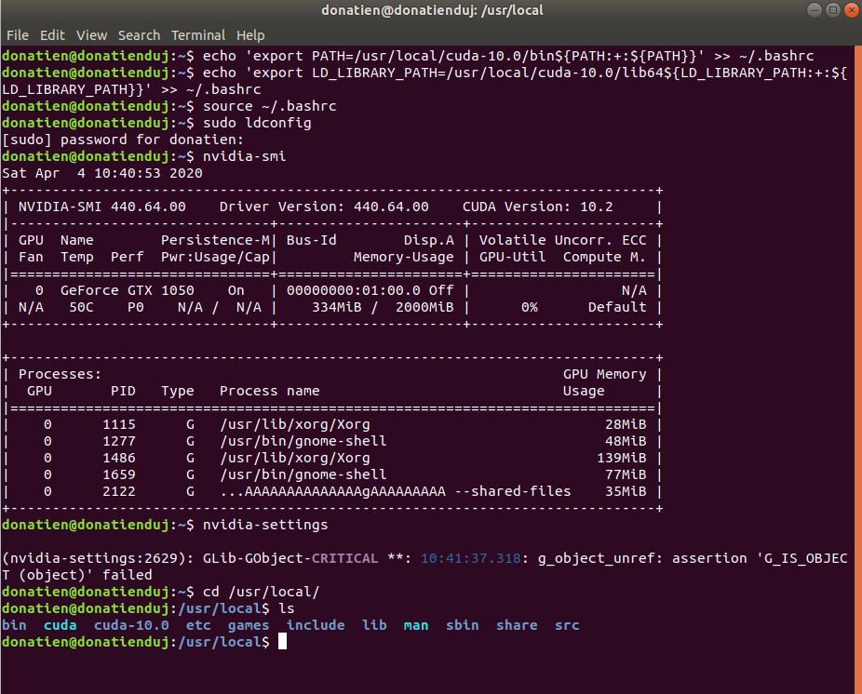Click the date line 'Sat Apr 4 10:40:53 2020'
Image resolution: width=862 pixels, height=694 pixels.
tap(102, 173)
